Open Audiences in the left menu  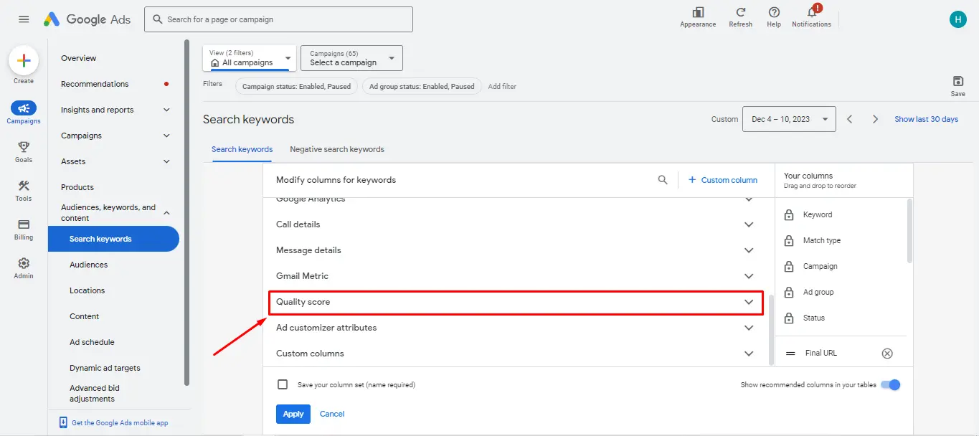point(88,265)
